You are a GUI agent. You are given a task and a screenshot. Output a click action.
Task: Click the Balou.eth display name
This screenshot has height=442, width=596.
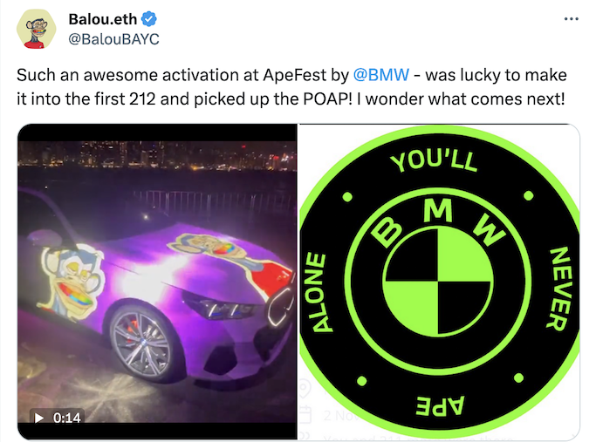coord(102,19)
